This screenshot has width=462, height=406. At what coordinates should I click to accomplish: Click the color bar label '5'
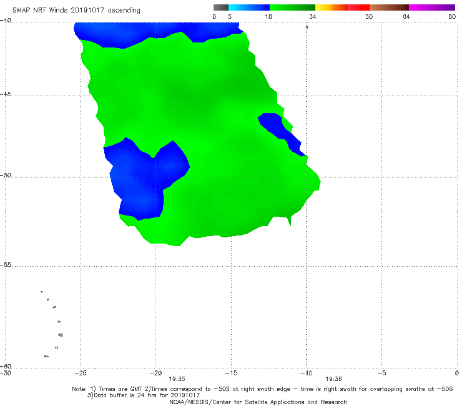click(x=230, y=16)
